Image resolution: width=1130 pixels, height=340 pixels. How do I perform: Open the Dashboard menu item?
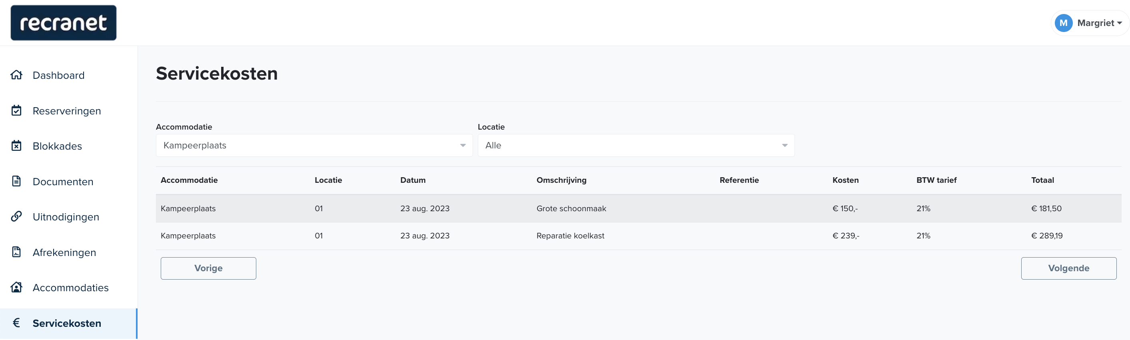coord(68,75)
